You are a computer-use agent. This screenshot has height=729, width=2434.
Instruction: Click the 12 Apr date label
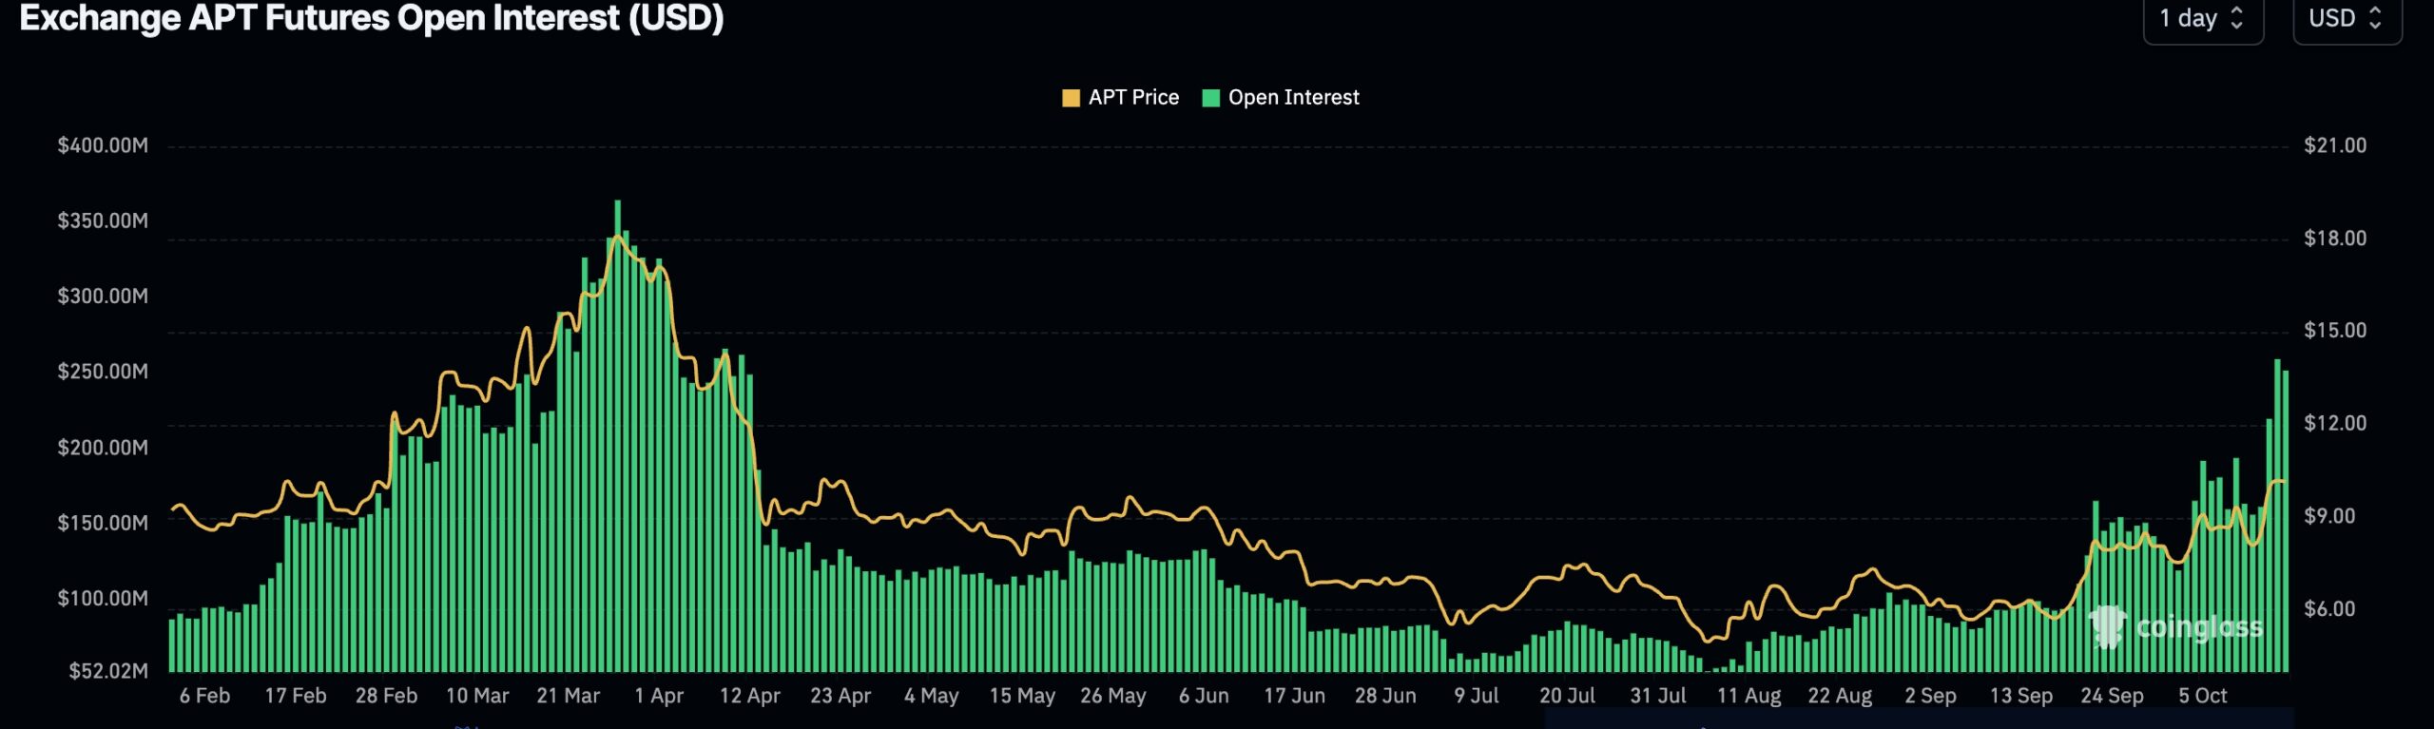[750, 696]
